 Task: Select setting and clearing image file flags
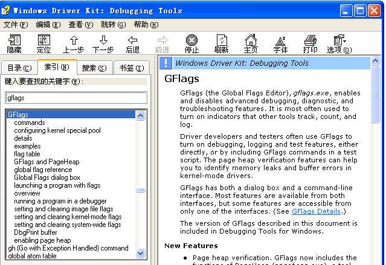64,209
